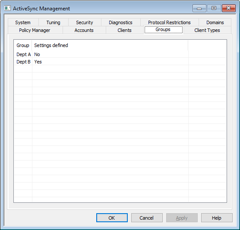This screenshot has height=230, width=240.
Task: Switch to the Clients tab
Action: coord(125,30)
